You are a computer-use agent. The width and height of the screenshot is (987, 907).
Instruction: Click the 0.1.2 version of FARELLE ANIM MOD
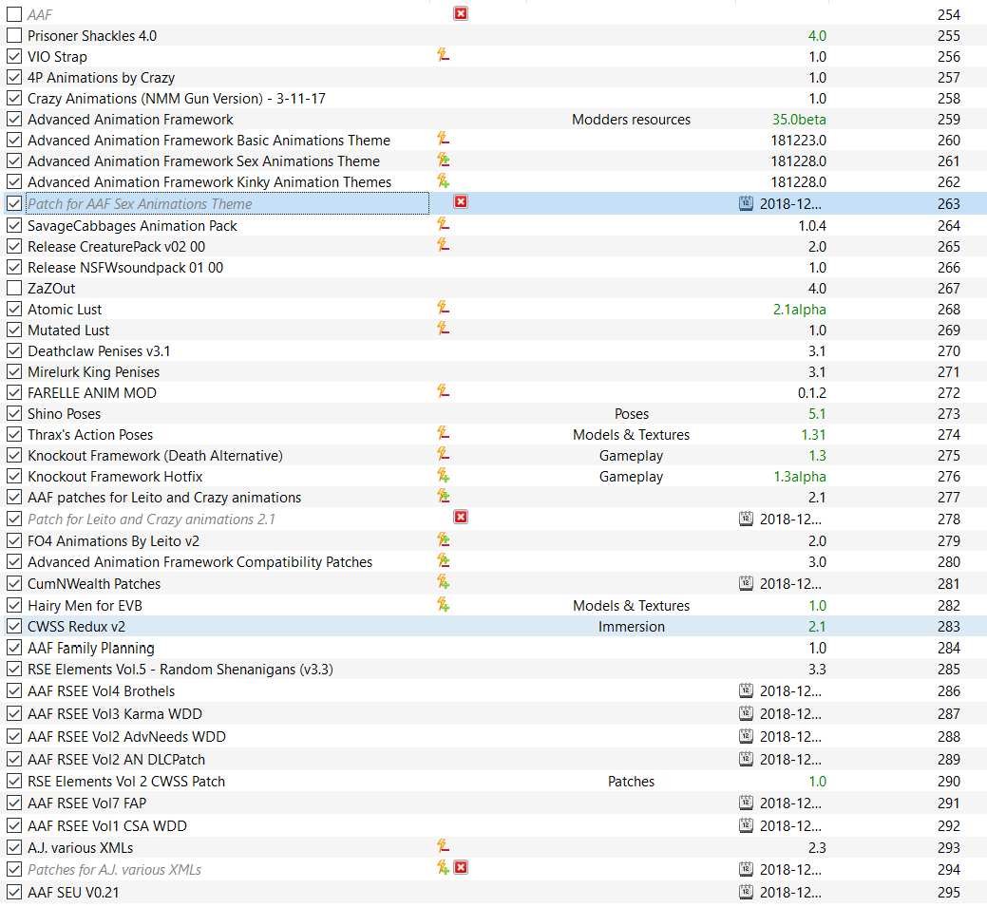[812, 393]
